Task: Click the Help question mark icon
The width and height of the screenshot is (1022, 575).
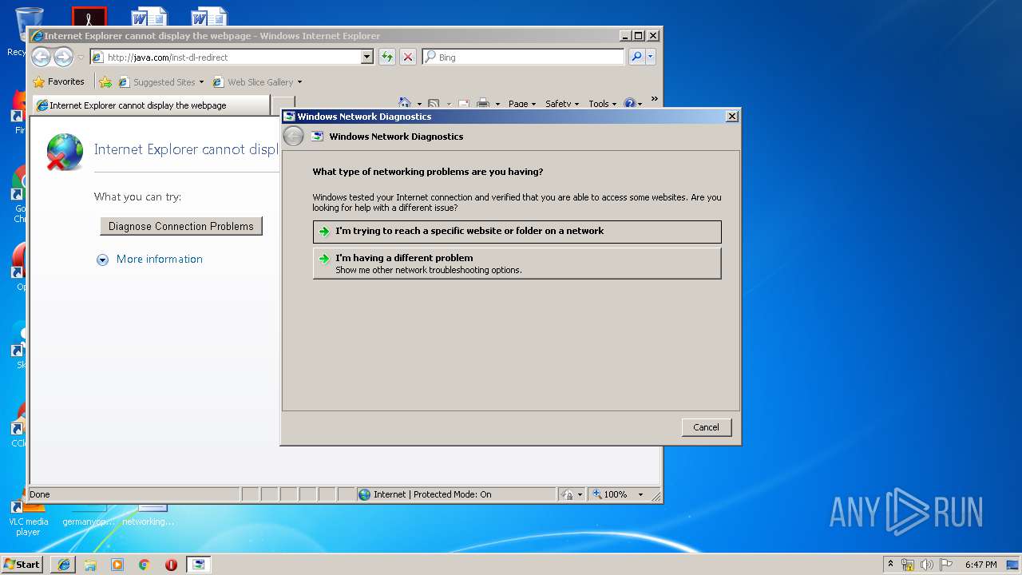Action: pyautogui.click(x=629, y=104)
